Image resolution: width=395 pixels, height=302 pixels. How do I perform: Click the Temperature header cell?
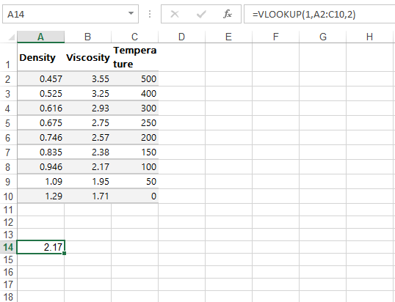[x=135, y=57]
